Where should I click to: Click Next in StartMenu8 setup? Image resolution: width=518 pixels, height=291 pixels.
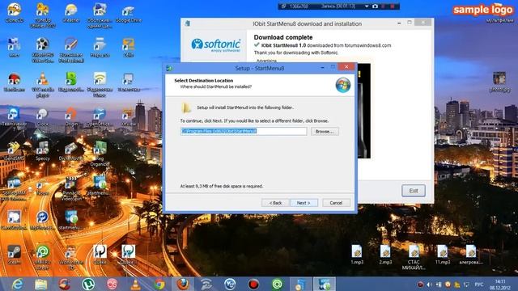tap(304, 203)
